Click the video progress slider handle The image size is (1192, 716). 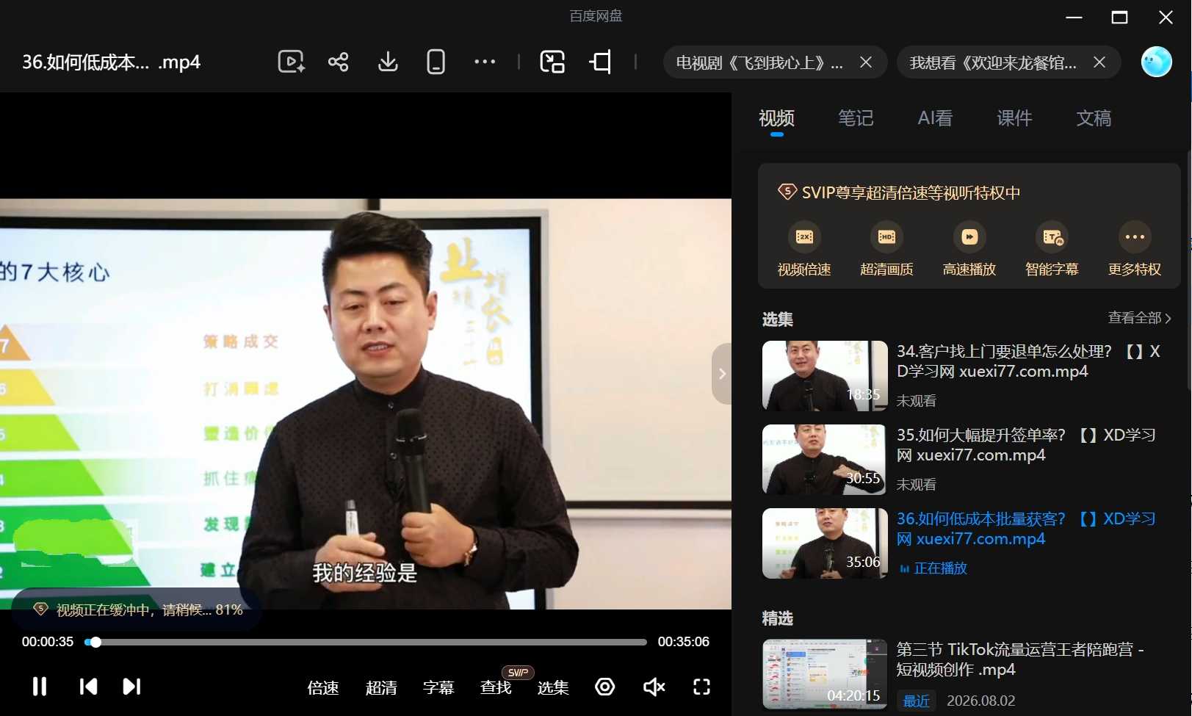pyautogui.click(x=95, y=643)
